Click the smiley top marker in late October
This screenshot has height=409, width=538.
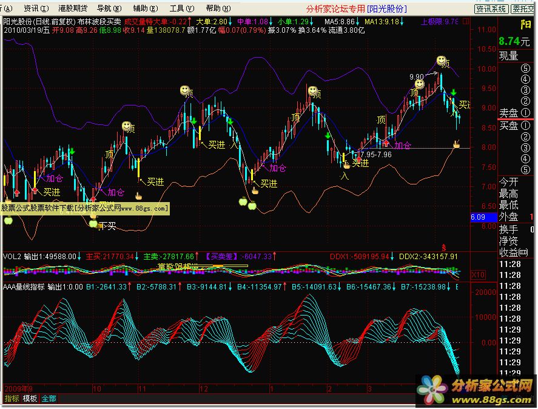(127, 126)
